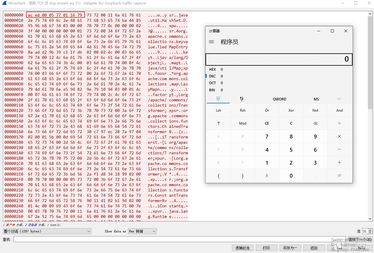
Task: Cycle the QWORD data size selector
Action: click(x=279, y=99)
